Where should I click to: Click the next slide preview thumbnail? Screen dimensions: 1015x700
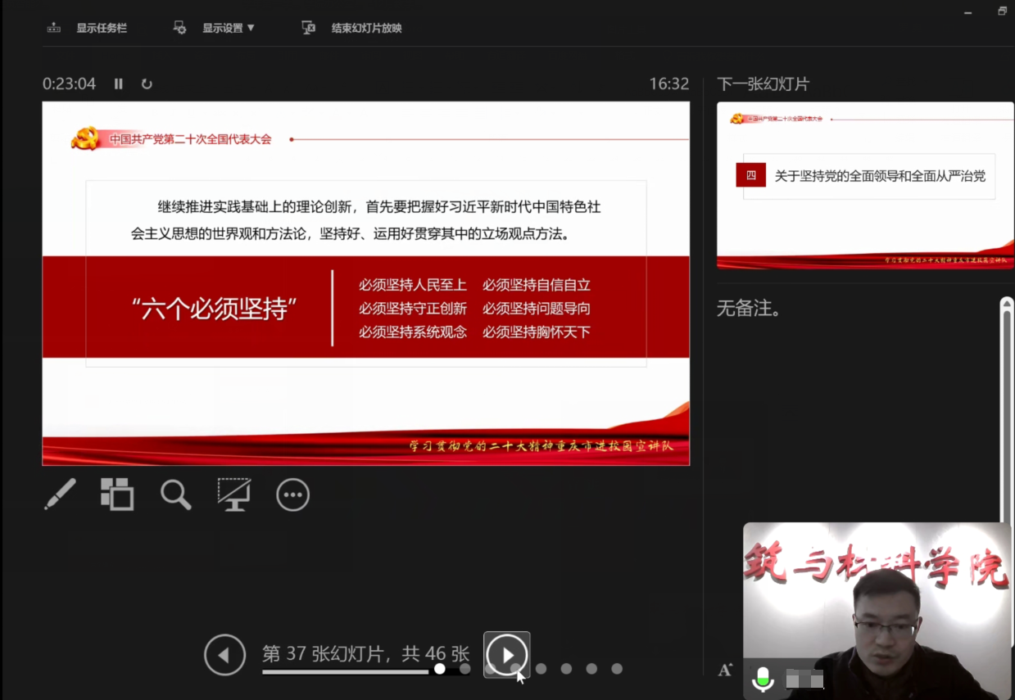click(x=865, y=185)
